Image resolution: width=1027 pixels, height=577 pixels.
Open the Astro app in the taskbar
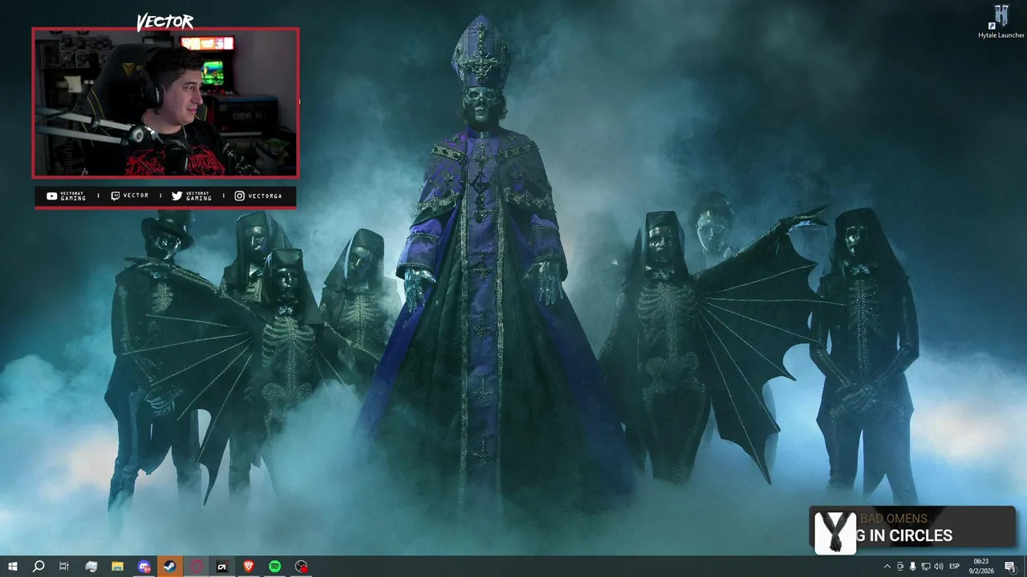pos(222,567)
